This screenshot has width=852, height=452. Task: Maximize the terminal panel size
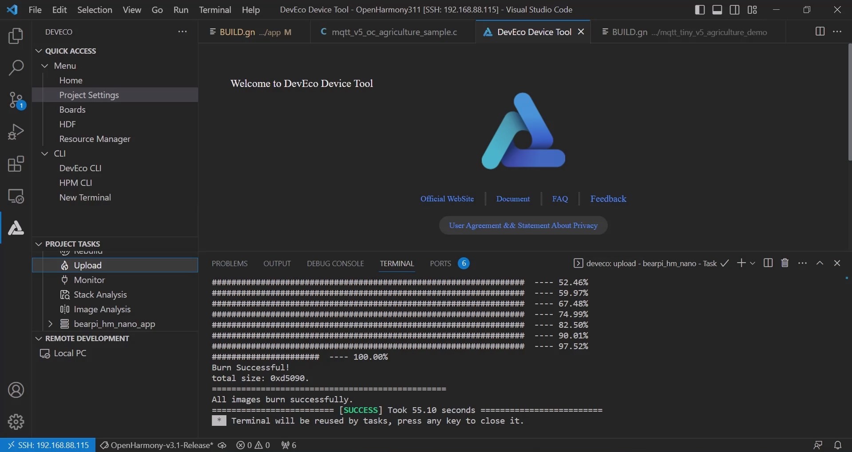pyautogui.click(x=820, y=263)
